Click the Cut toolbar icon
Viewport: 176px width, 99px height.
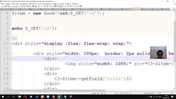[x=19, y=6]
